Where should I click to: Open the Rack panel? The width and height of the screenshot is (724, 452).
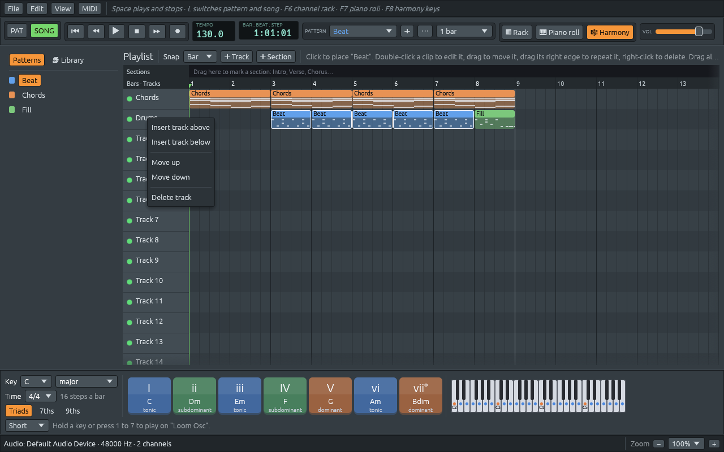(x=516, y=32)
